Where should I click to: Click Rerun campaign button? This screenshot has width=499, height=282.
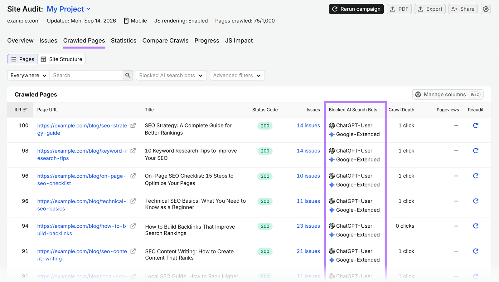(x=356, y=9)
